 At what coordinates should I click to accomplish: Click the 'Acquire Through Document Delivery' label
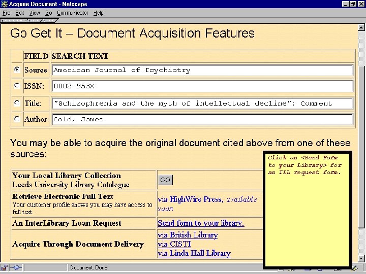(x=78, y=244)
